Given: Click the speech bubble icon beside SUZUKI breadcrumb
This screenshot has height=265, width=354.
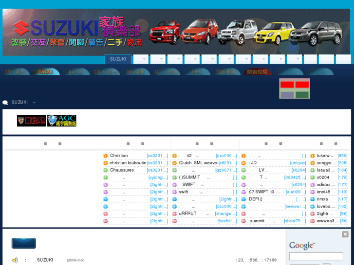Looking at the screenshot, I should (5, 103).
